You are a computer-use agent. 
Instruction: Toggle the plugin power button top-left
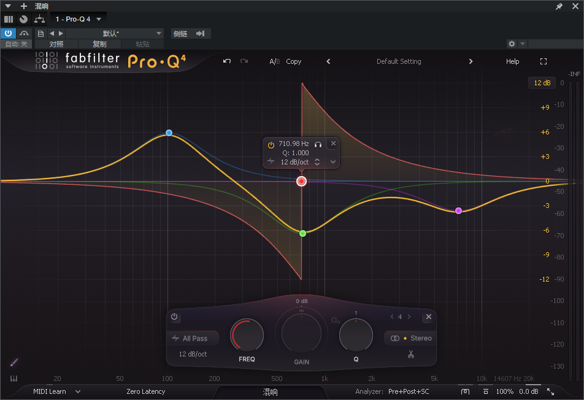coord(7,33)
